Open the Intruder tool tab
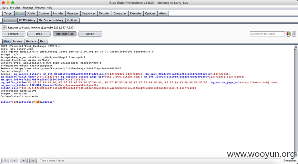298x164 pixels. [x=58, y=13]
